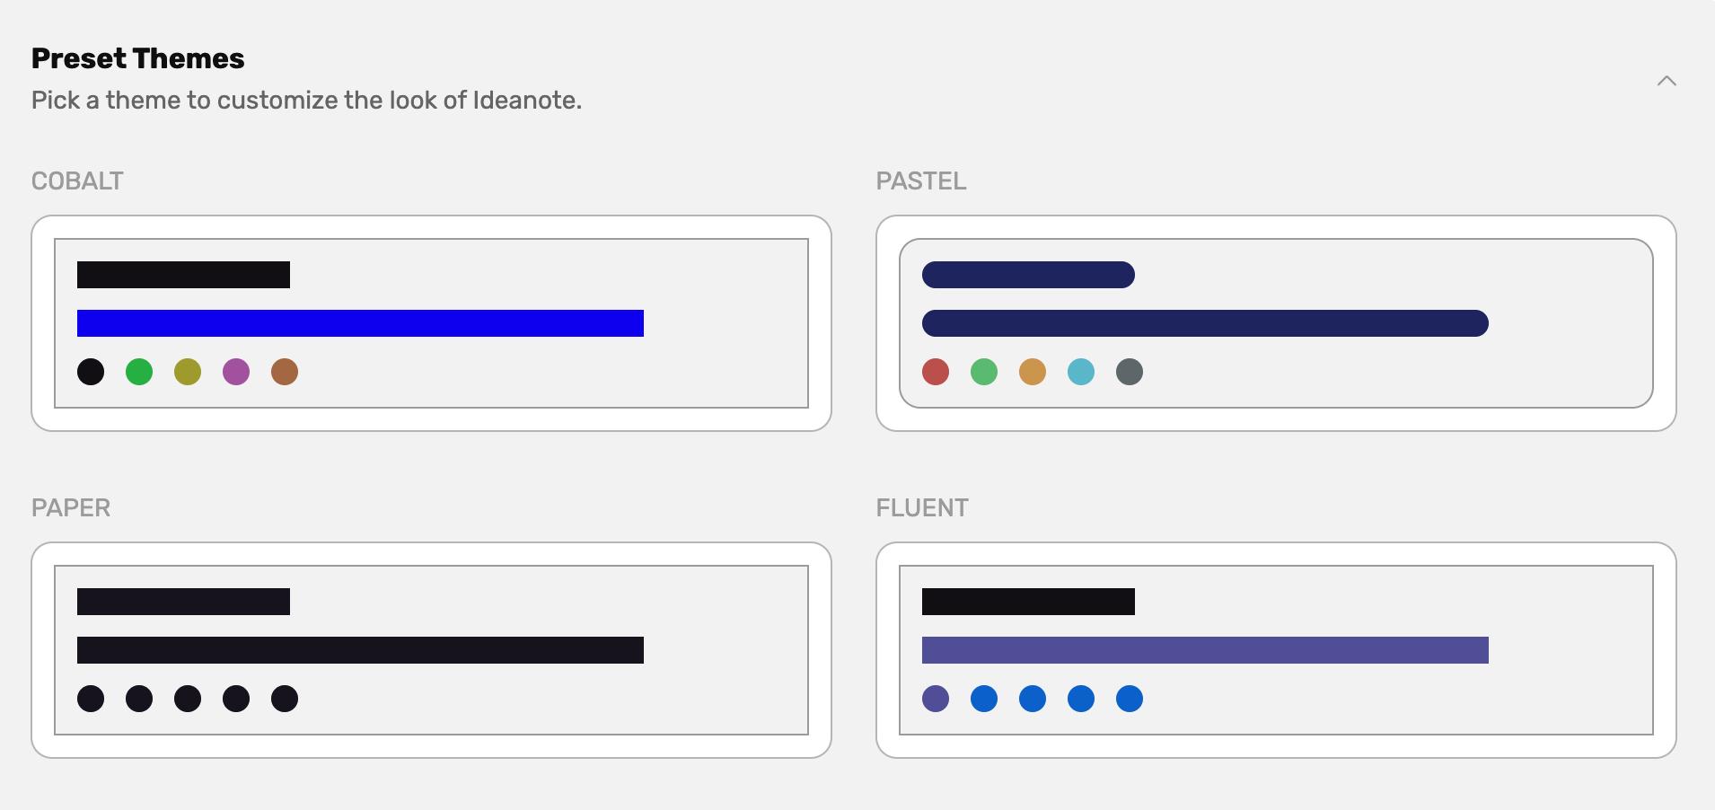Click the first black dot in PAPER theme
The width and height of the screenshot is (1715, 810).
[x=91, y=698]
